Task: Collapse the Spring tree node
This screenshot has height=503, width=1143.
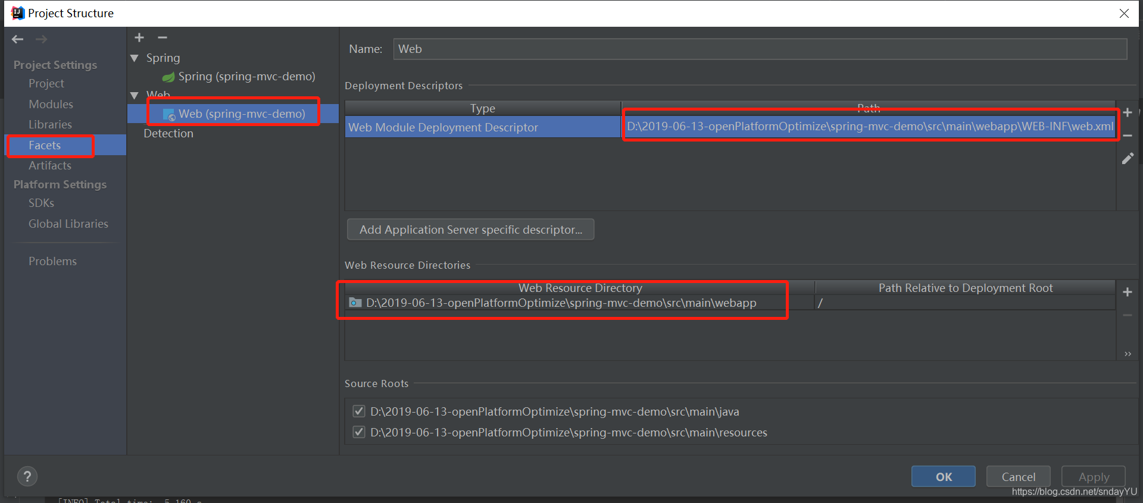Action: click(135, 58)
